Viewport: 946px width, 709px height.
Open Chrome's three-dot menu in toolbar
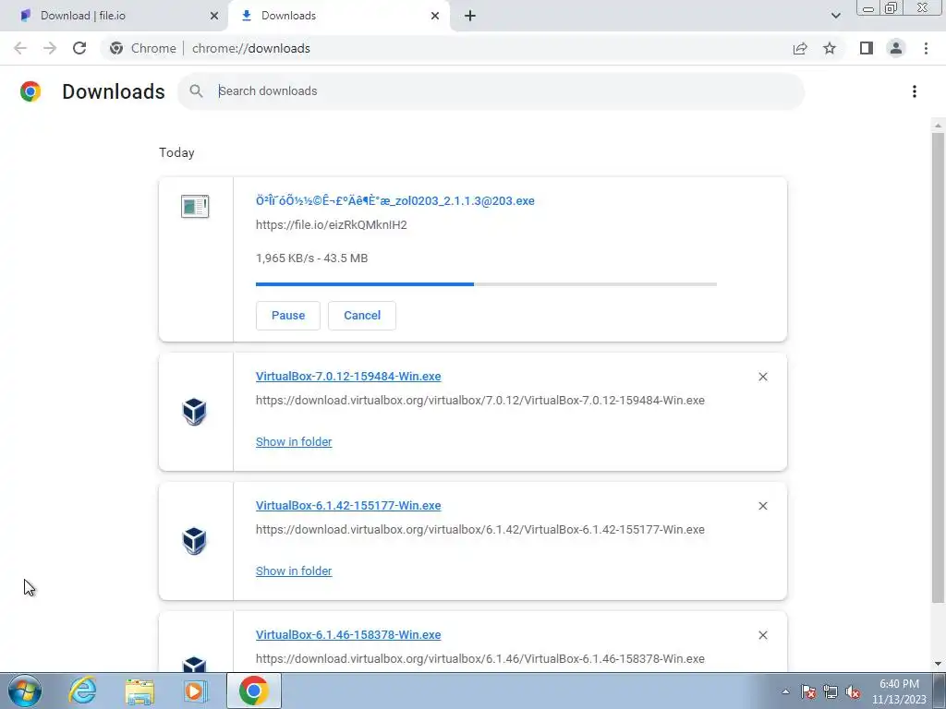926,48
